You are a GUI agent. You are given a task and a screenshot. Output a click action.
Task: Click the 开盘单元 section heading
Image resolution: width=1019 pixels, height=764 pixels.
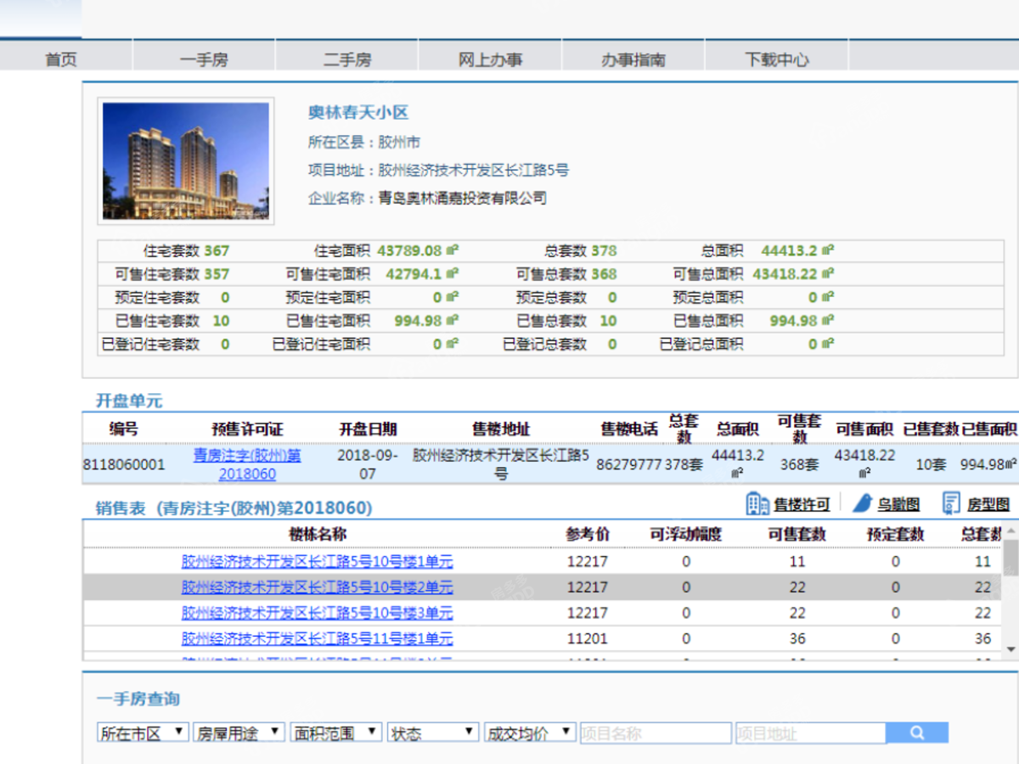pyautogui.click(x=129, y=401)
